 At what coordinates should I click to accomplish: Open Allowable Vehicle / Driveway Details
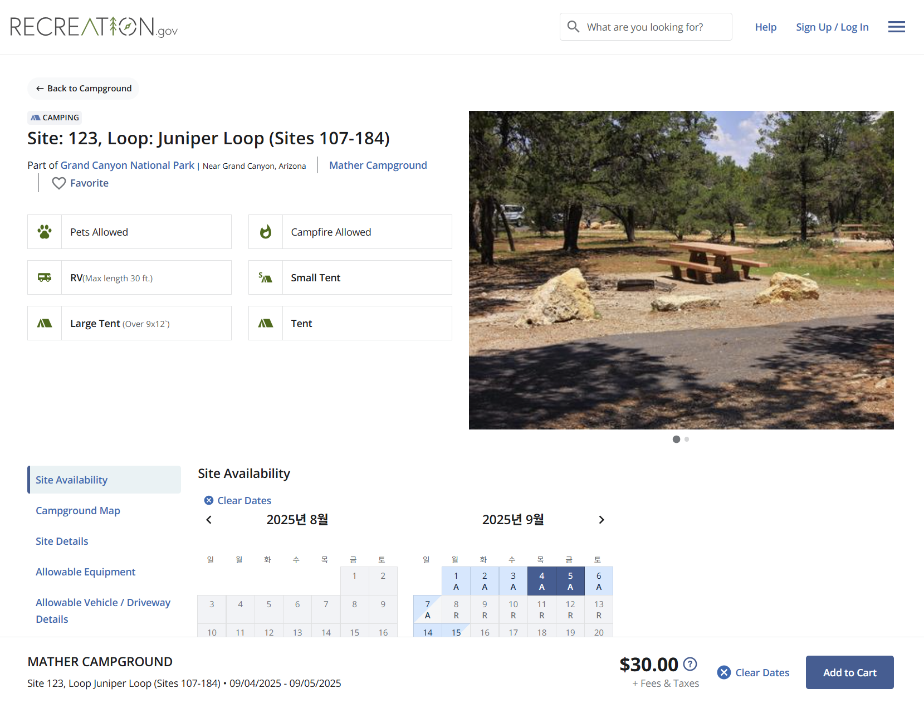(103, 611)
